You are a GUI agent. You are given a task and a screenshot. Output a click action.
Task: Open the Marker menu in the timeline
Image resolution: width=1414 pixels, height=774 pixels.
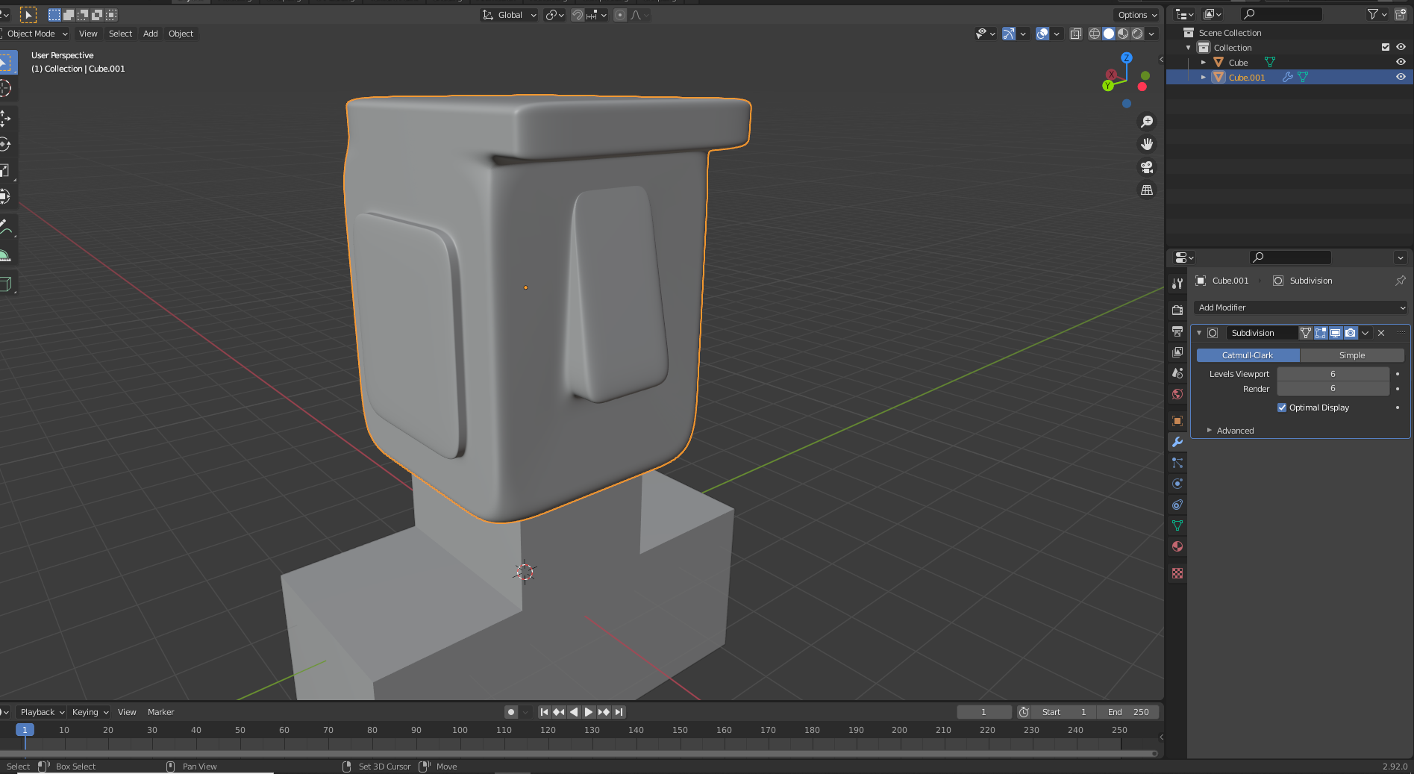[160, 712]
